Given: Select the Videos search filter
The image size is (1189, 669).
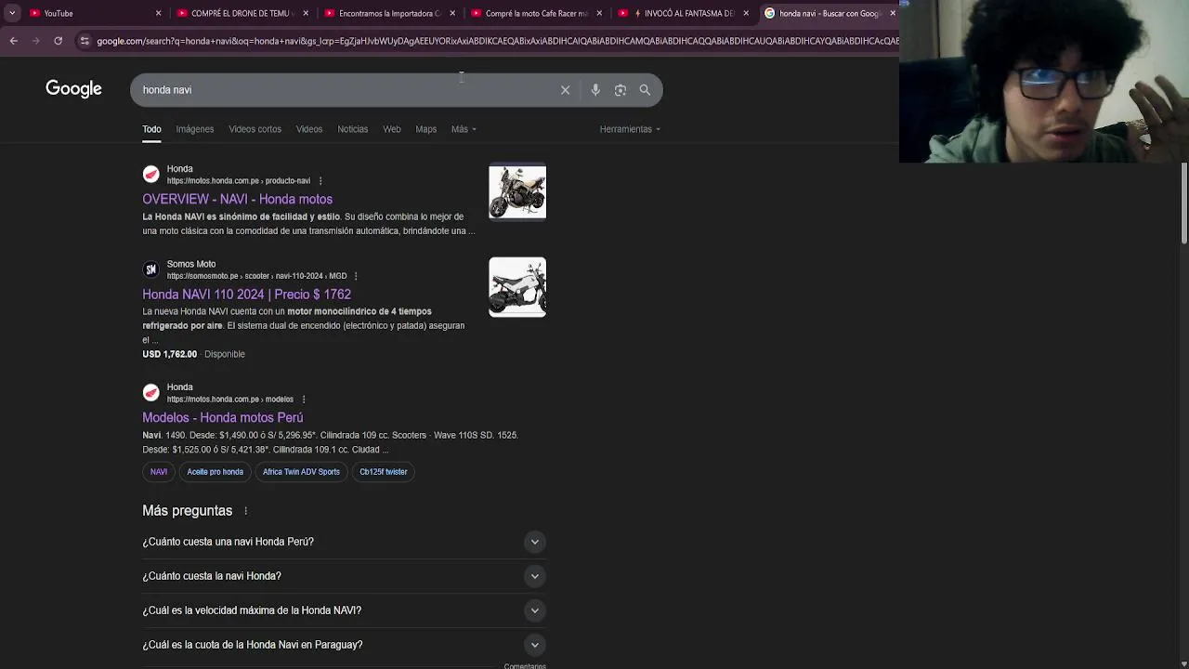Looking at the screenshot, I should pyautogui.click(x=309, y=129).
